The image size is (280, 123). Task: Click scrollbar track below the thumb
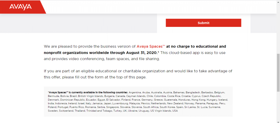pos(278,106)
